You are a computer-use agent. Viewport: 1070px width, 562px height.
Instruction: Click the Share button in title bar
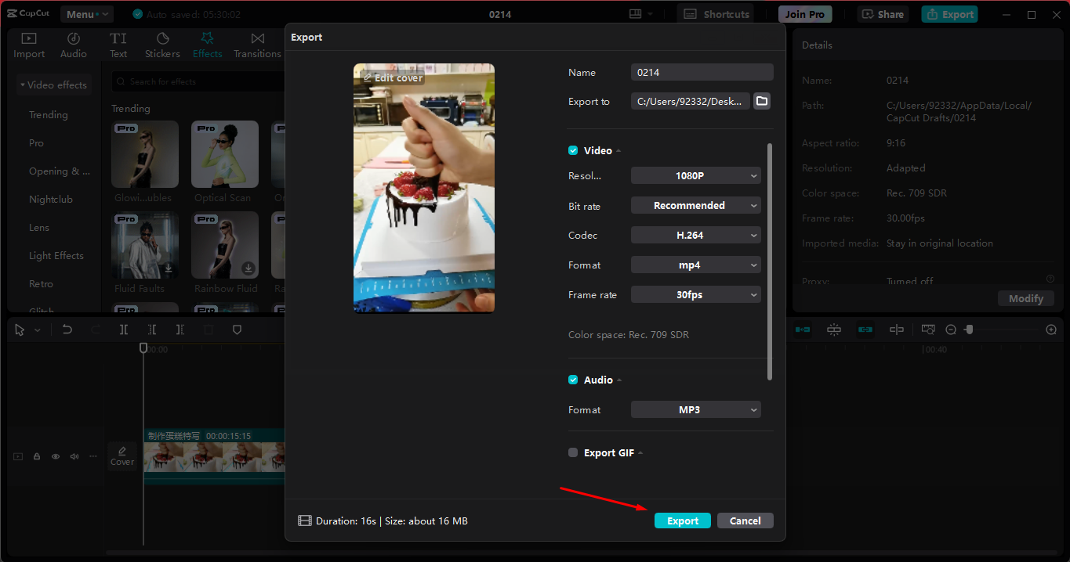point(884,14)
